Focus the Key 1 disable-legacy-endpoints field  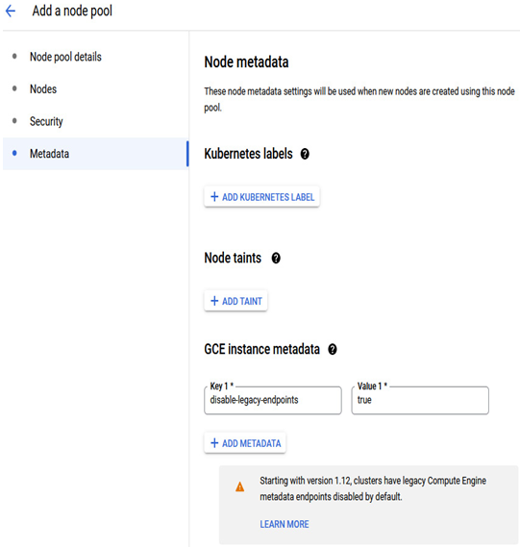pyautogui.click(x=273, y=400)
